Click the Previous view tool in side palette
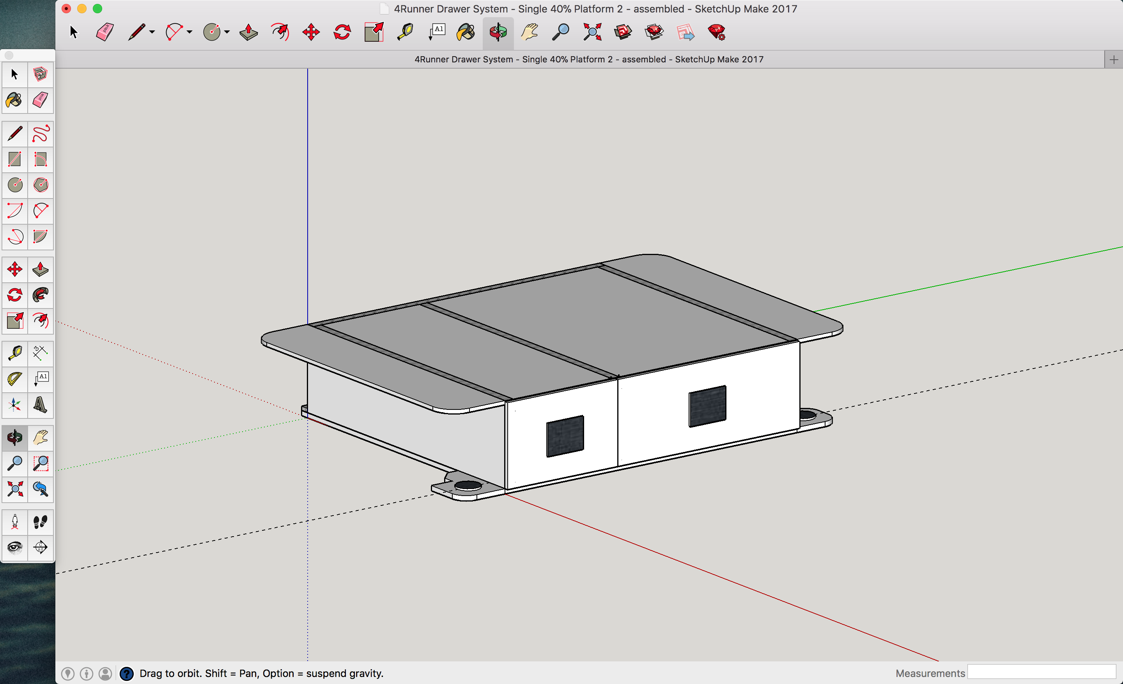The width and height of the screenshot is (1123, 684). click(41, 489)
